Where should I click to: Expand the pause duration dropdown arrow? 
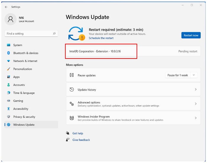[x=194, y=75]
